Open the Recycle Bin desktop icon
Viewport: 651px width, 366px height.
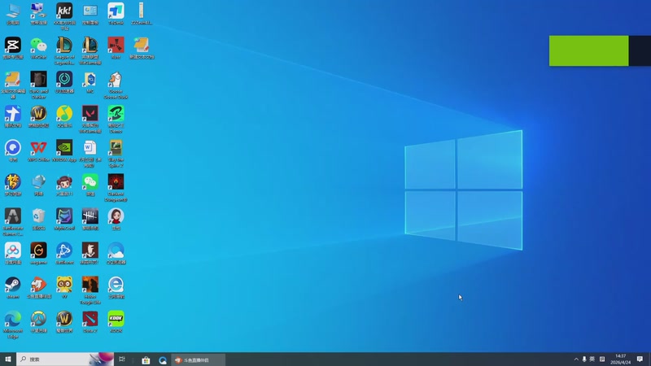(x=38, y=219)
